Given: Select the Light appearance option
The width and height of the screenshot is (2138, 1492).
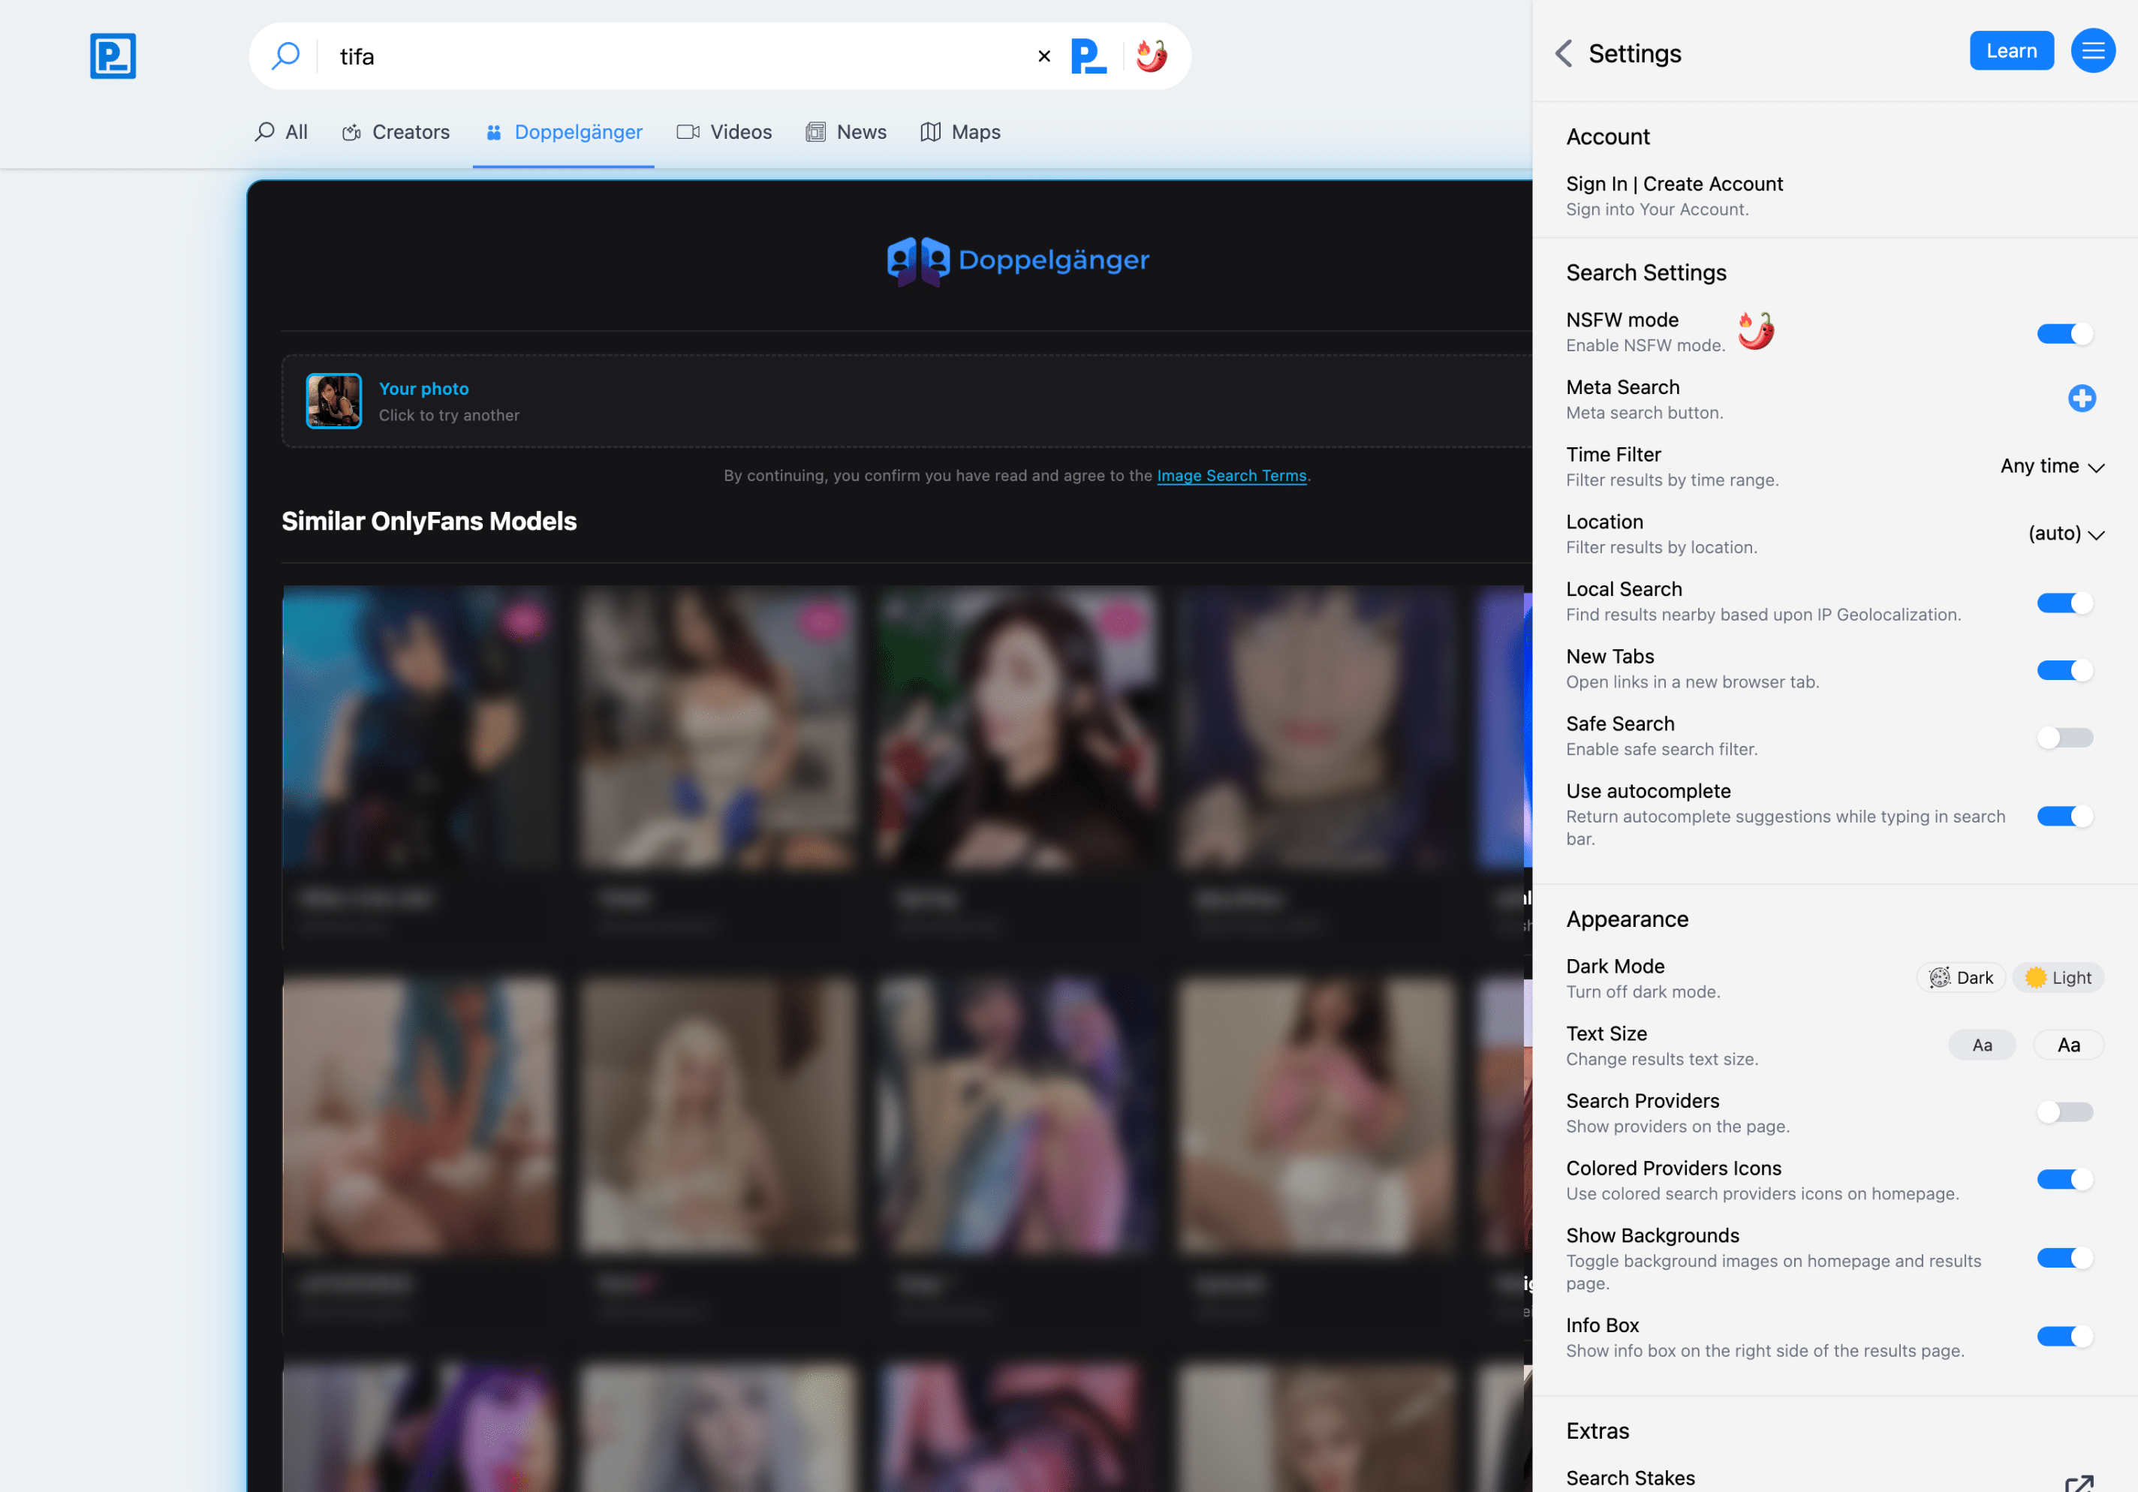Looking at the screenshot, I should [2058, 977].
